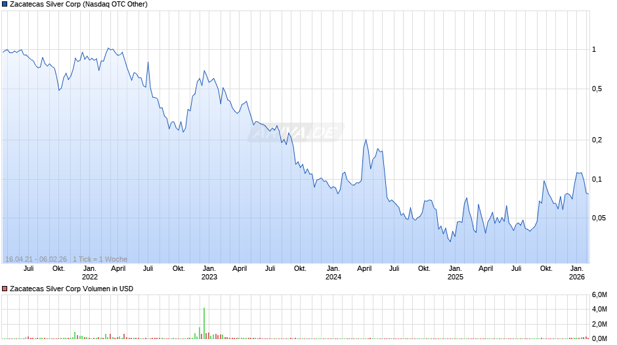
Task: Click the tallest green volume bar
Action: (x=204, y=323)
